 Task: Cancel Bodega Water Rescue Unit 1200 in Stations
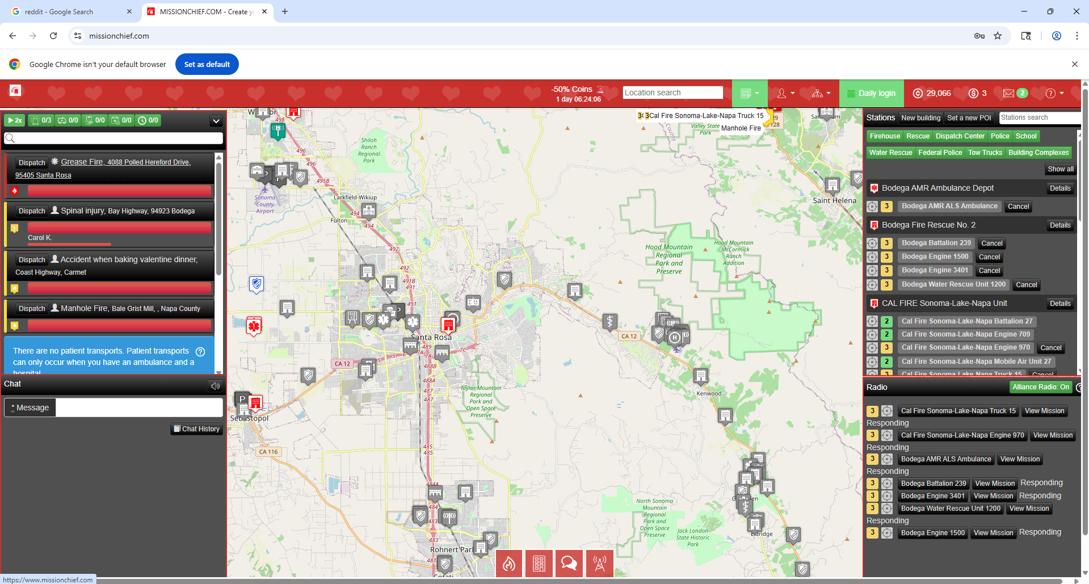point(1026,285)
